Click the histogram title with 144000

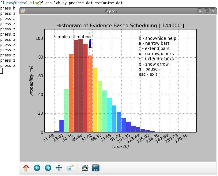[120, 26]
